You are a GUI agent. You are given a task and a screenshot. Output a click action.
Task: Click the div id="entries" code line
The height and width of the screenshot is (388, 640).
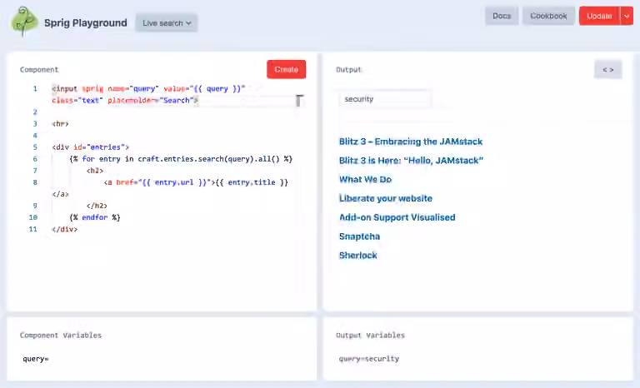point(90,147)
